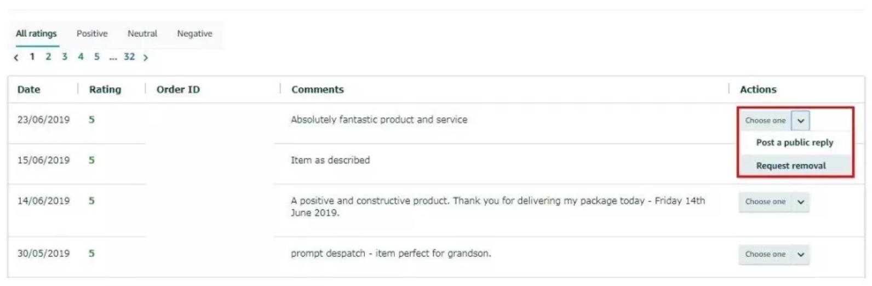This screenshot has width=872, height=286.
Task: Switch to All ratings tab
Action: 36,34
